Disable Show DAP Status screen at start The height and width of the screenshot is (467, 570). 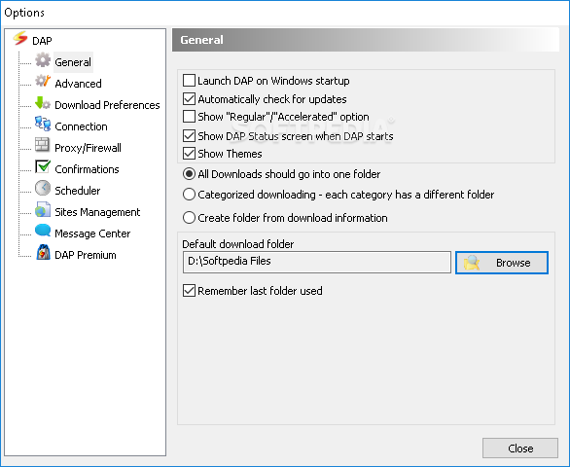pyautogui.click(x=189, y=136)
